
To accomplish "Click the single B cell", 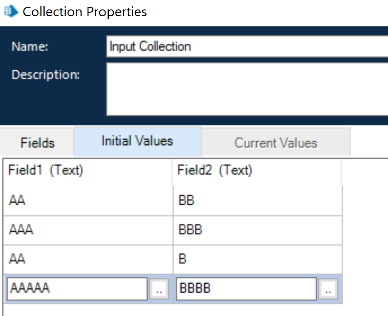I will coord(257,259).
